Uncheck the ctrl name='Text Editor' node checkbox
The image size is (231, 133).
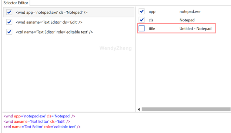pos(9,32)
